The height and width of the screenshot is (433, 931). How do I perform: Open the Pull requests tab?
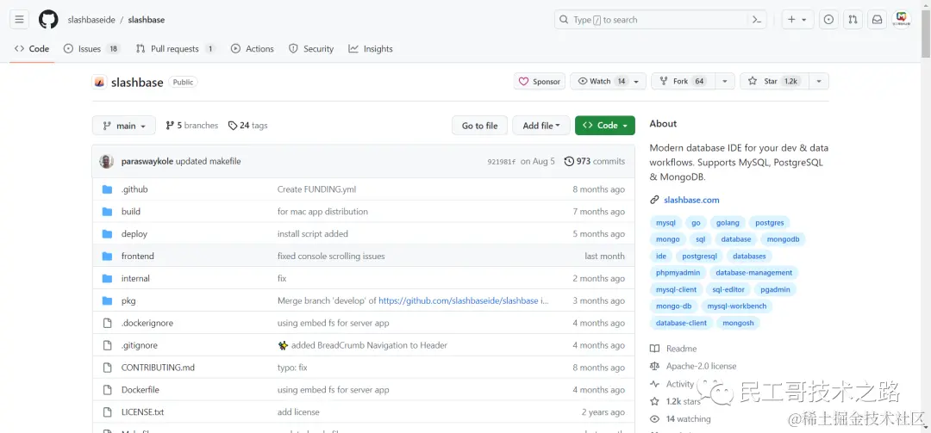(175, 49)
